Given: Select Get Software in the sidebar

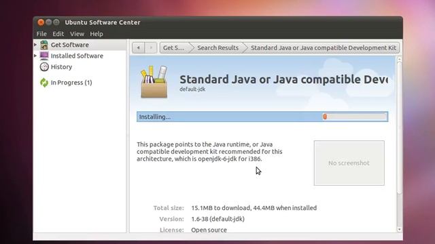Looking at the screenshot, I should point(80,45).
